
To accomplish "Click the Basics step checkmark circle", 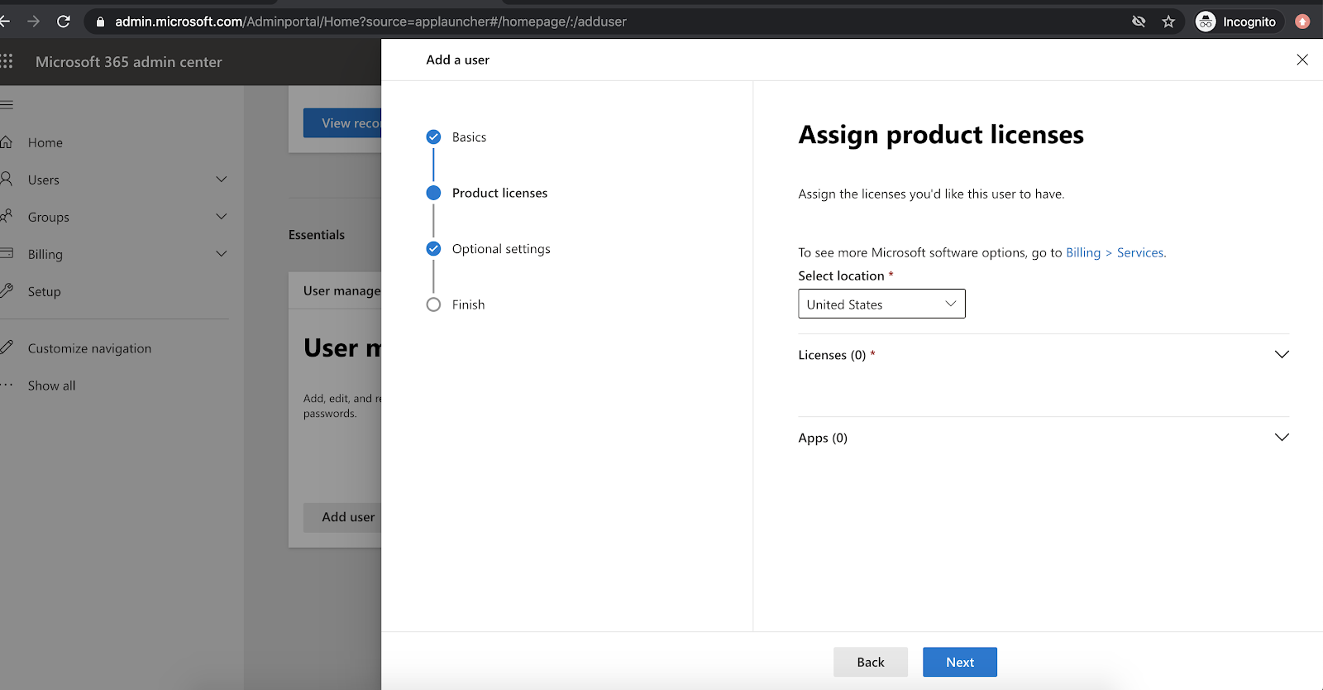I will click(433, 137).
